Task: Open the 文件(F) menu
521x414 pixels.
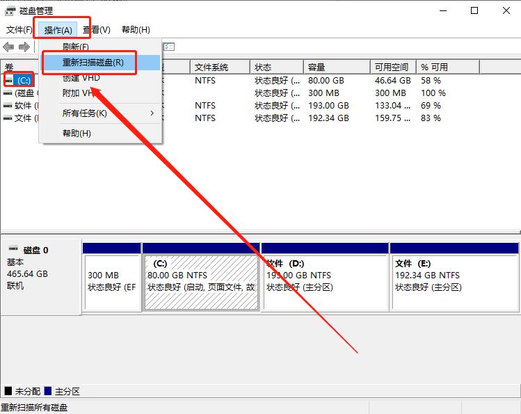Action: [x=19, y=30]
